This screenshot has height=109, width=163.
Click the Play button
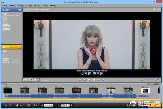89,80
